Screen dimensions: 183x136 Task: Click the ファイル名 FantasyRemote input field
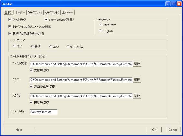coord(44,112)
